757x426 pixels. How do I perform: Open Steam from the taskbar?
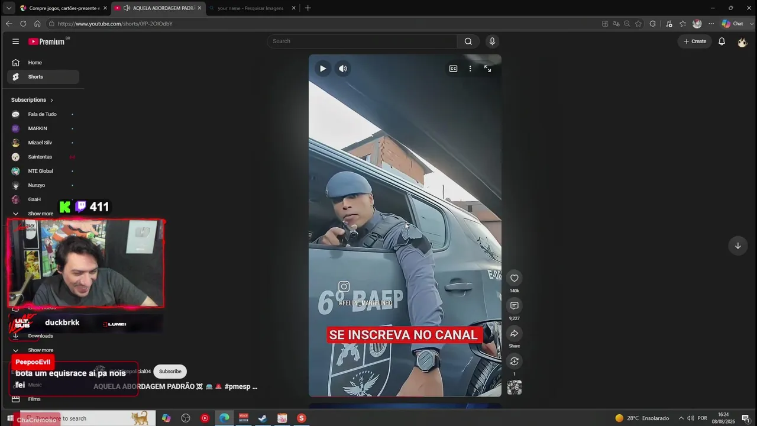click(x=263, y=418)
